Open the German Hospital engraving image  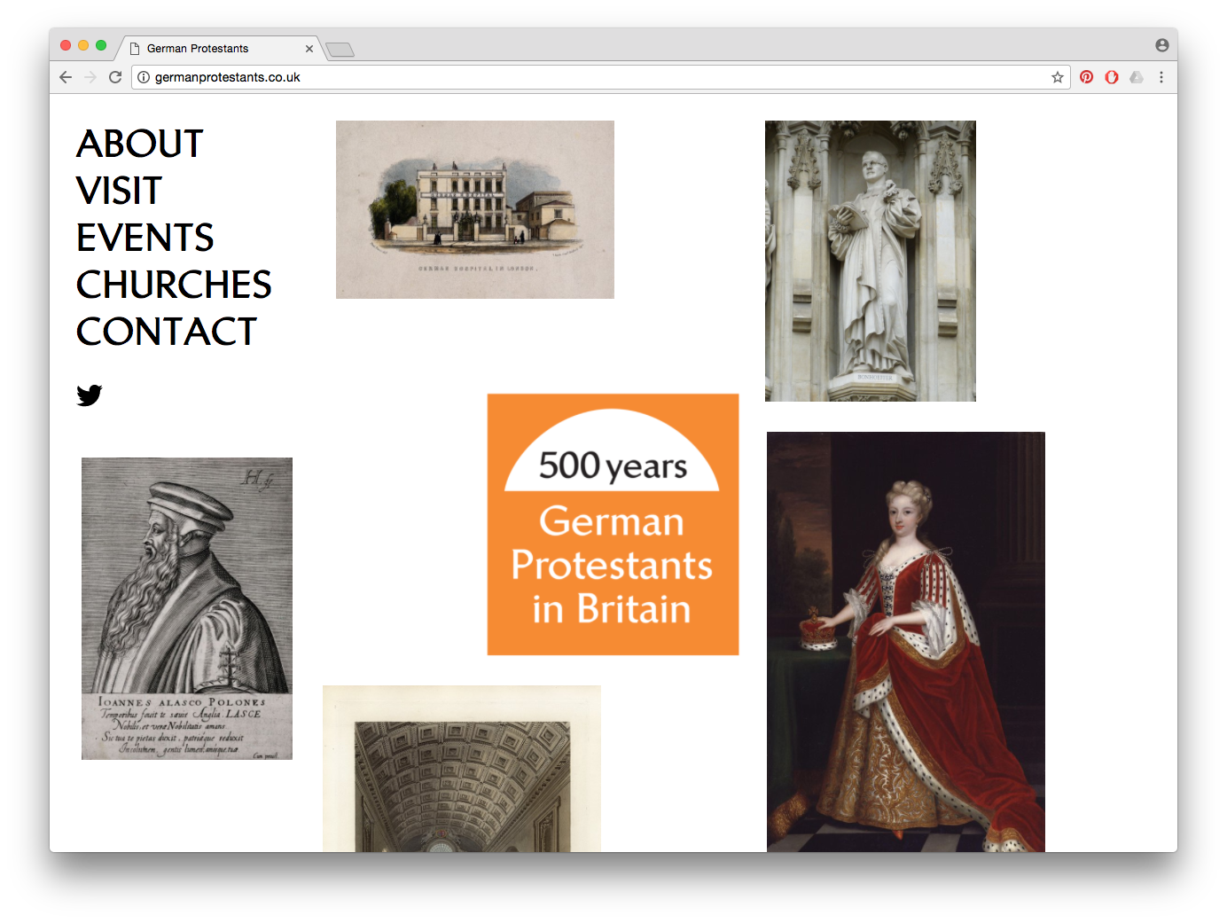click(x=475, y=209)
